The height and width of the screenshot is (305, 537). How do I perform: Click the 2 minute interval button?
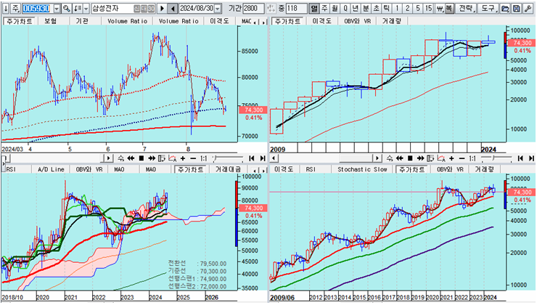(x=407, y=8)
